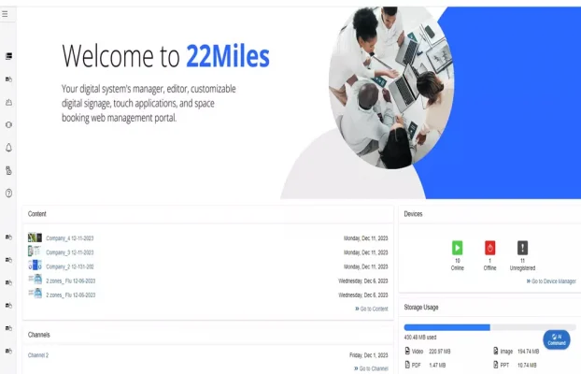
Task: Click the Devices panel heading
Action: click(413, 214)
